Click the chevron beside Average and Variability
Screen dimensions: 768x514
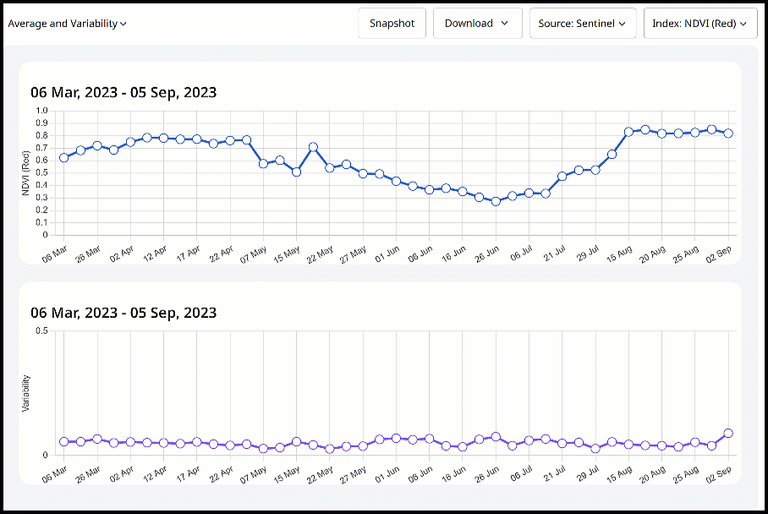click(x=122, y=23)
